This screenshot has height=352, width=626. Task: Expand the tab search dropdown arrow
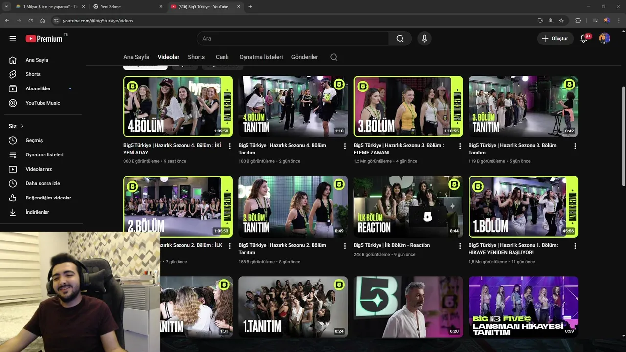[x=6, y=7]
